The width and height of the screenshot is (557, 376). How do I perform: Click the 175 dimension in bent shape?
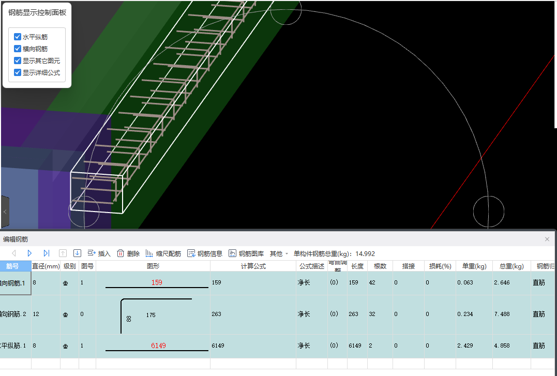[150, 315]
